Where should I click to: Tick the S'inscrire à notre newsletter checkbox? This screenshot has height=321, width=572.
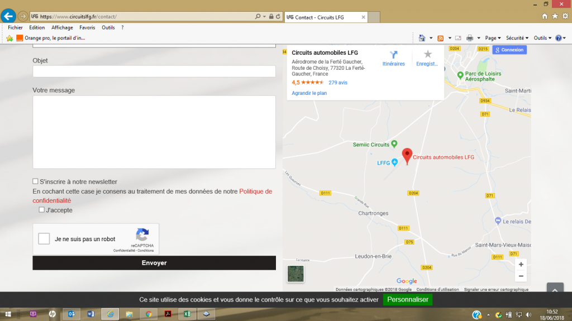click(35, 181)
